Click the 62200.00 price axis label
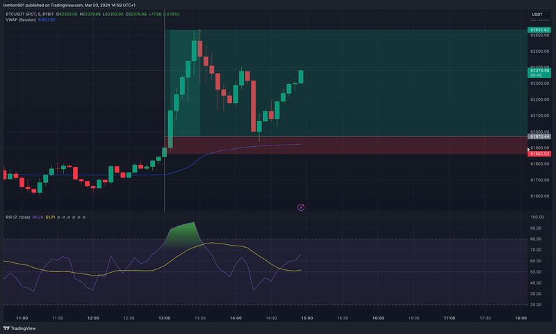556x334 pixels. [540, 100]
